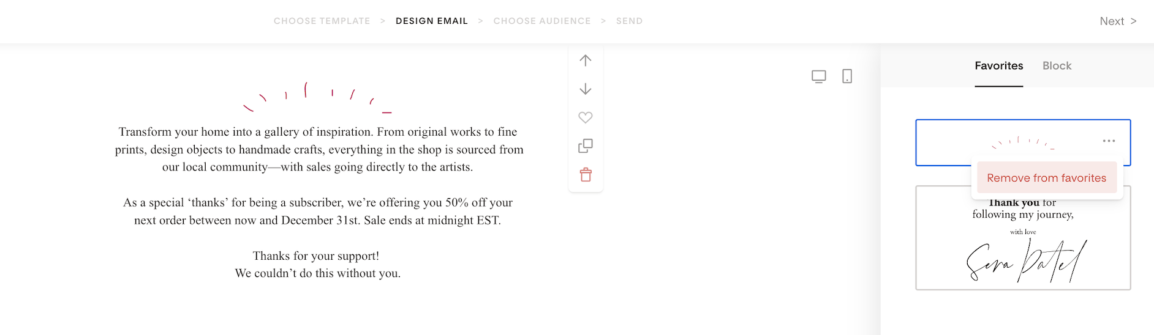
Task: Click the Transform your home paragraph
Action: [319, 149]
